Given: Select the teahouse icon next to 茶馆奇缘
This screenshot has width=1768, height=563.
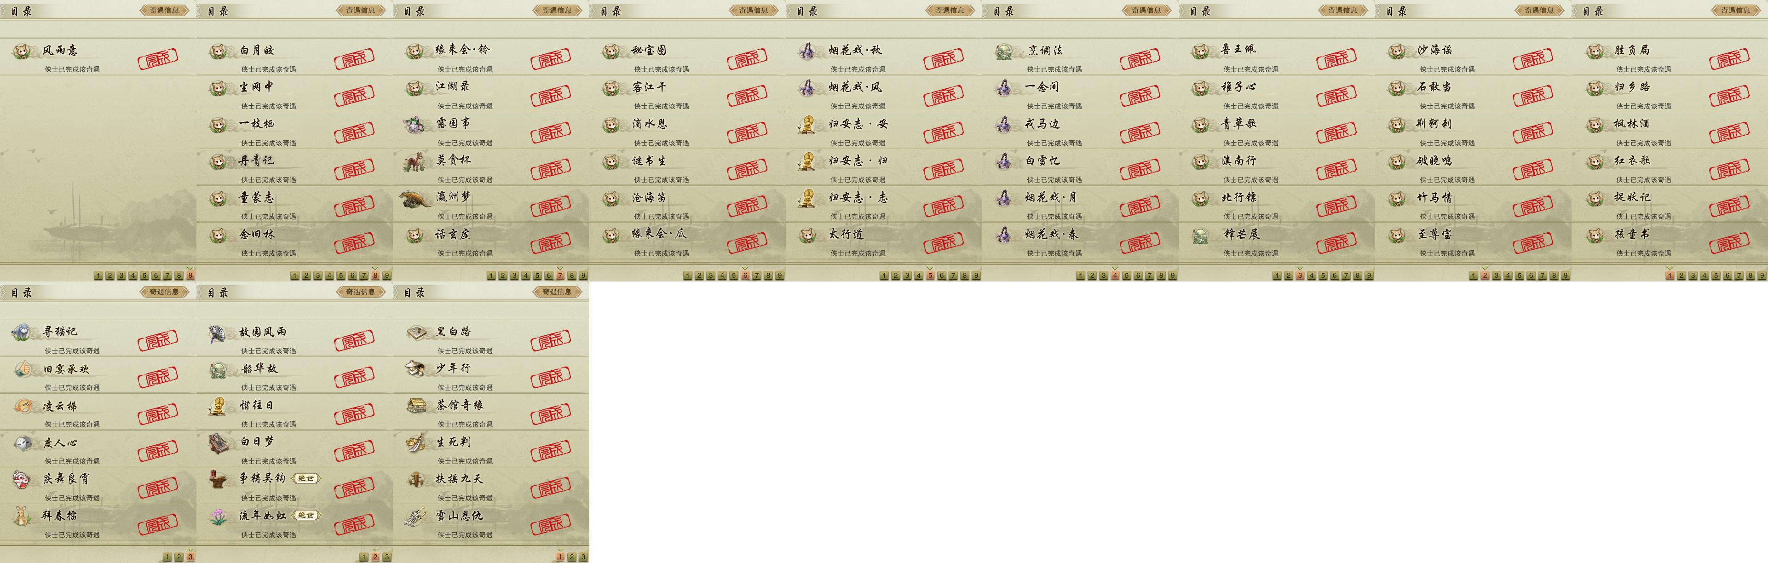Looking at the screenshot, I should 415,406.
